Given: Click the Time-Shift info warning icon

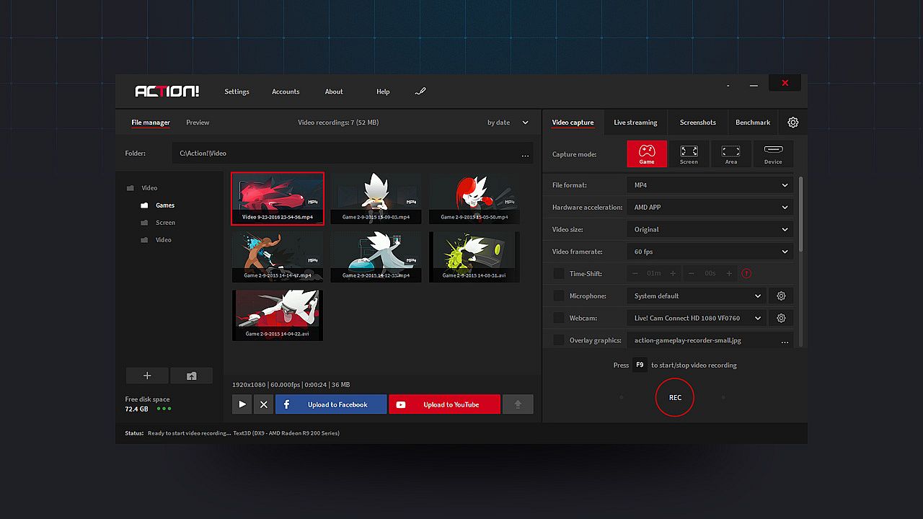Looking at the screenshot, I should (x=746, y=273).
